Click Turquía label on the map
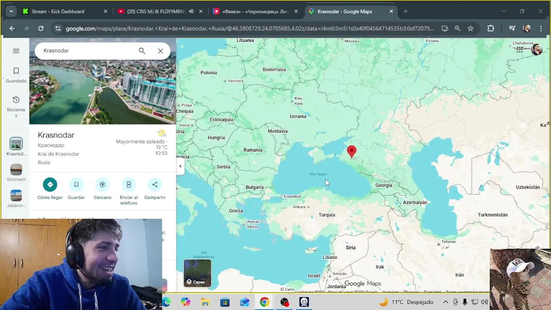Viewport: 551px width, 310px height. tap(327, 215)
